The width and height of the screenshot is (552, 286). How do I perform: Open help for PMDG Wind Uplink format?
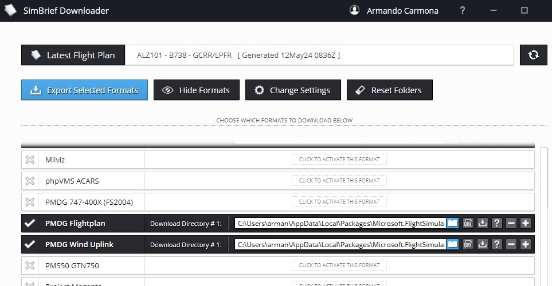coord(497,244)
